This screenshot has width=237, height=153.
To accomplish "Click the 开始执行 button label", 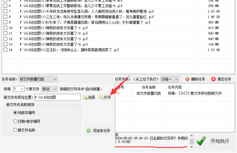I will (220, 141).
